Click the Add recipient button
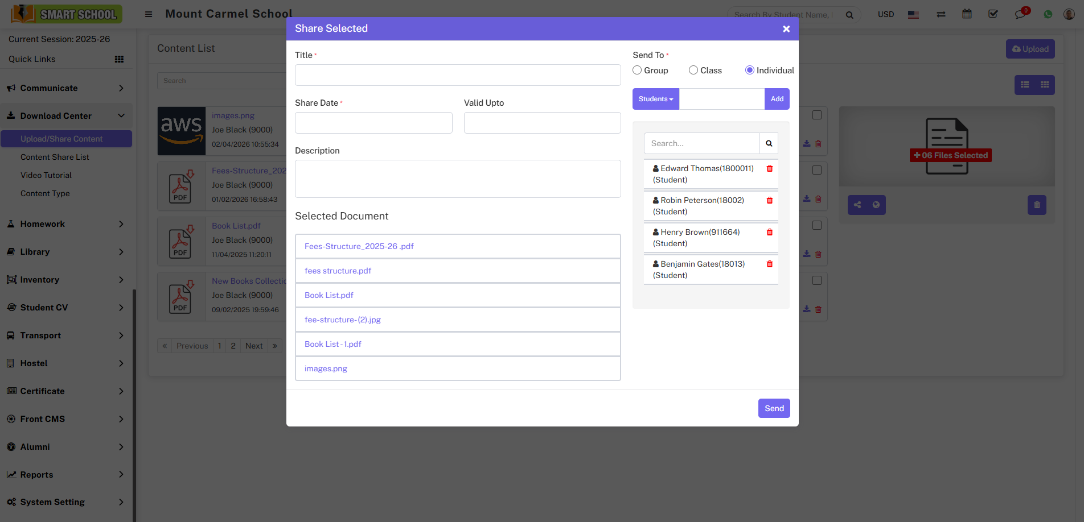This screenshot has width=1084, height=522. pyautogui.click(x=777, y=99)
